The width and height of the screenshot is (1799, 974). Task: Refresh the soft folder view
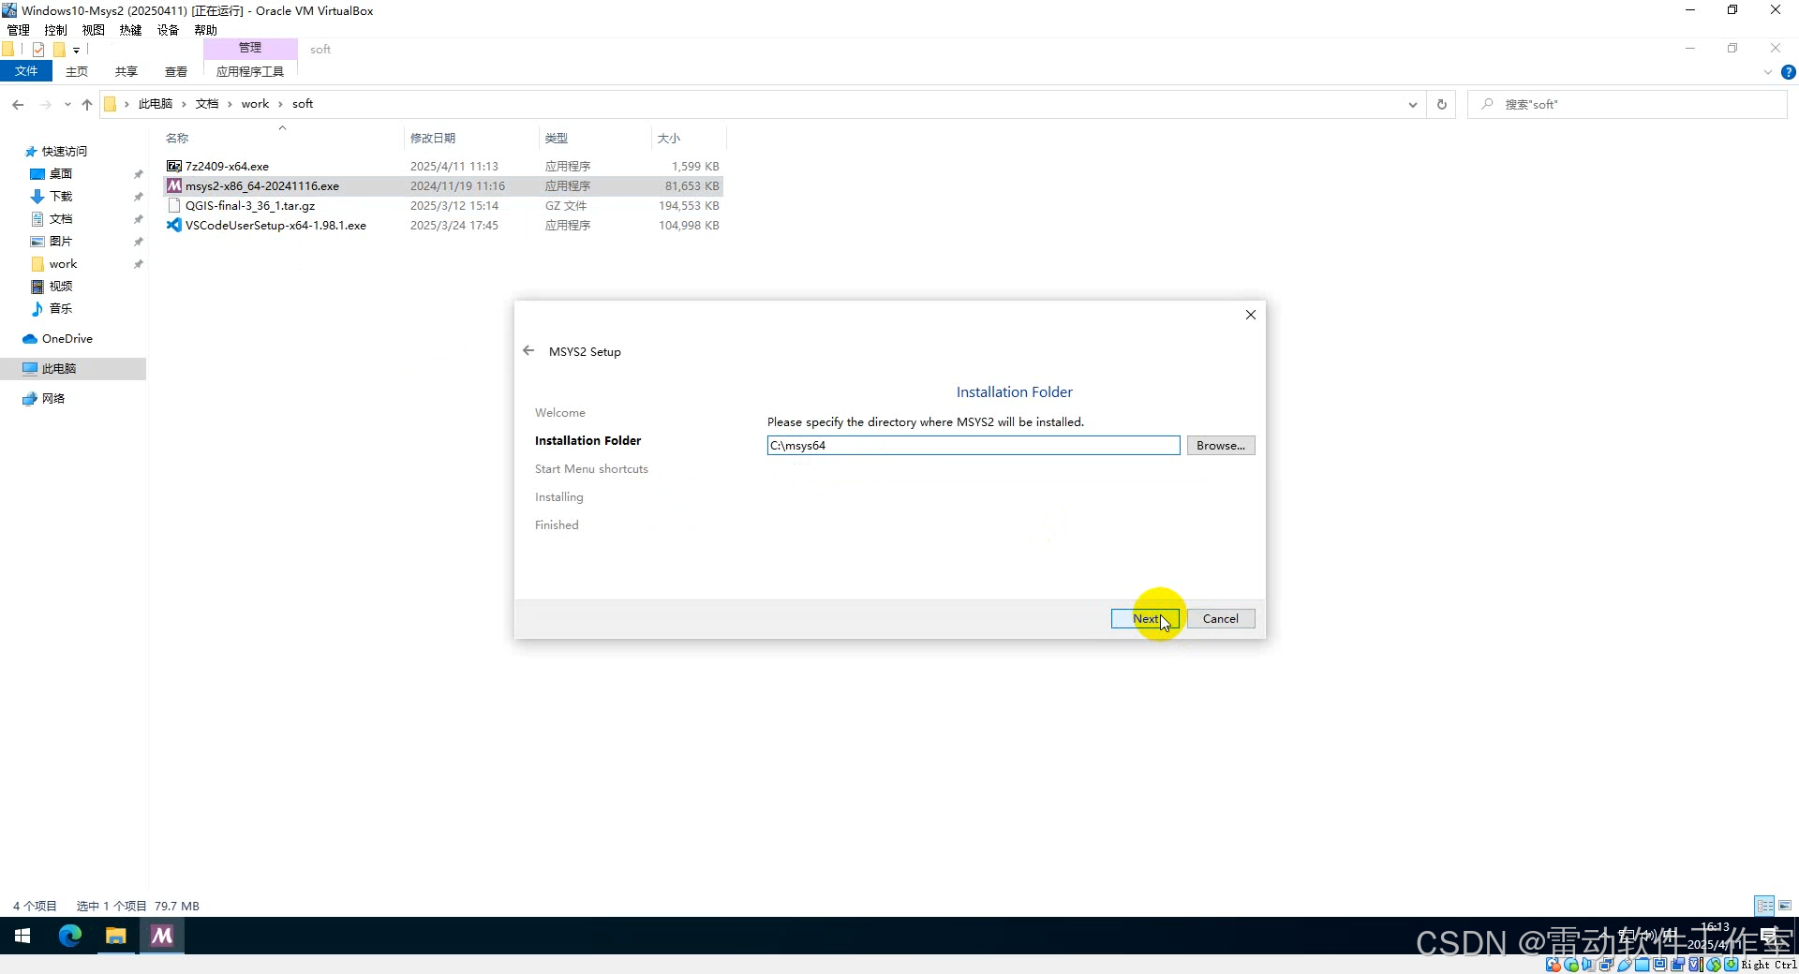1441,104
